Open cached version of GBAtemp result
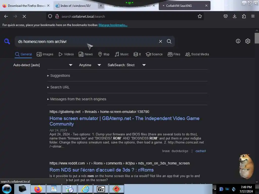 tap(201, 151)
